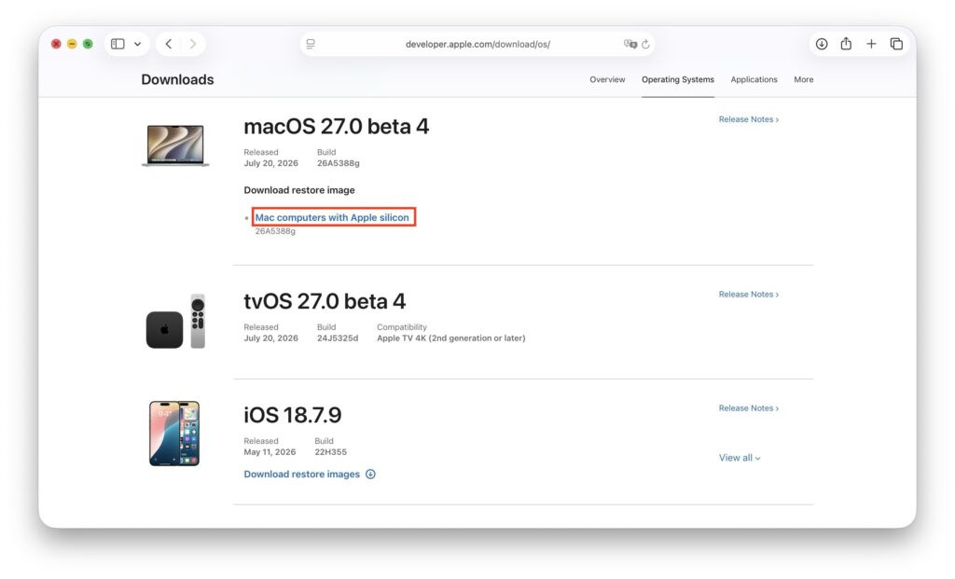Open Release Notes for iOS 18.7.9
The width and height of the screenshot is (955, 579).
(x=749, y=408)
